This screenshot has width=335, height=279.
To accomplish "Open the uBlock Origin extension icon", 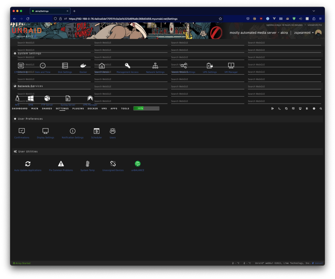I will [x=261, y=19].
